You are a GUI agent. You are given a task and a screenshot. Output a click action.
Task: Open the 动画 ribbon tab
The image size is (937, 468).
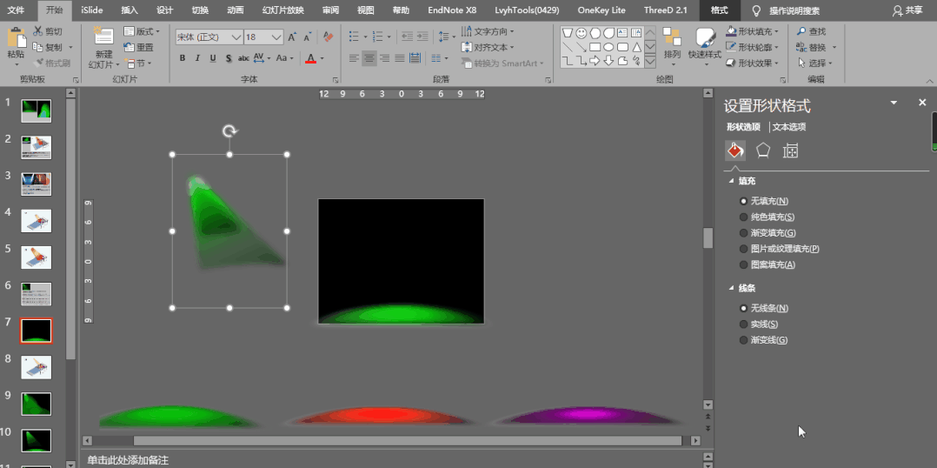tap(235, 10)
